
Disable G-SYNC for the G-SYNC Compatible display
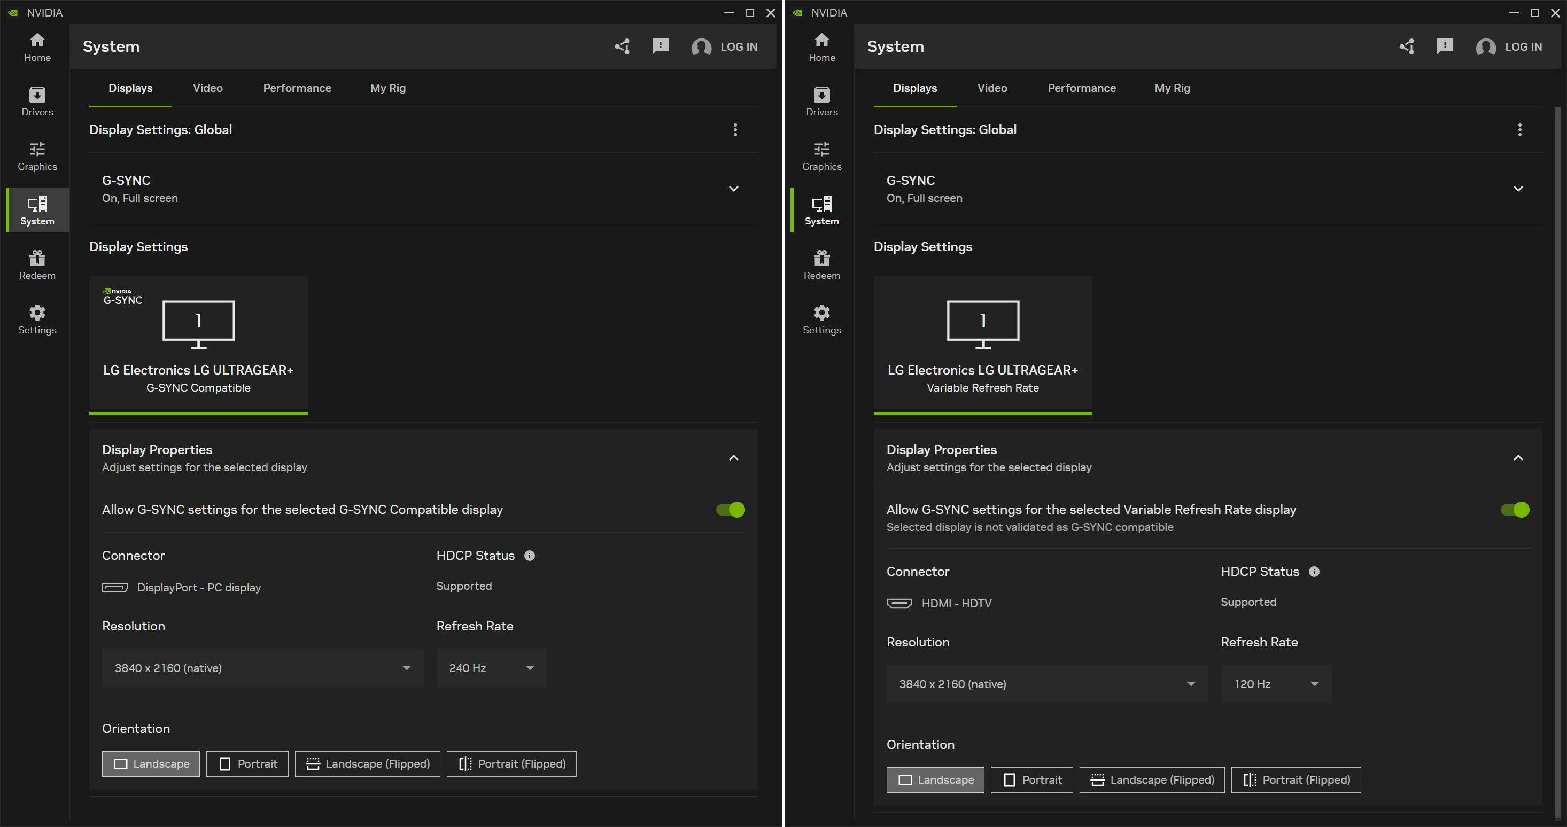(x=730, y=510)
